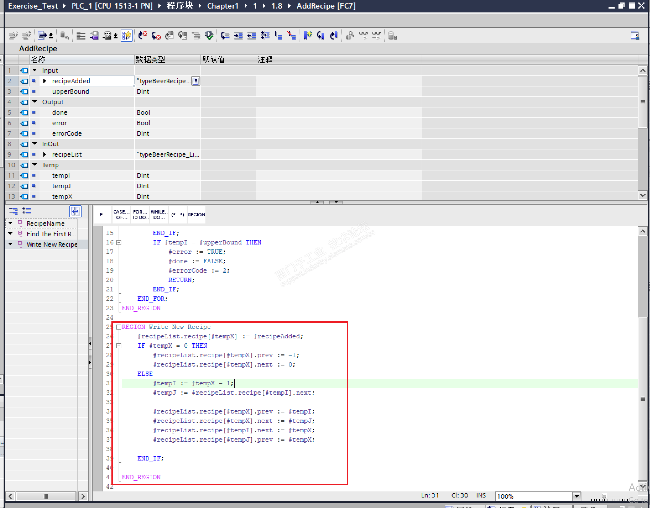Click the go to next bookmark icon
The image size is (650, 508).
[320, 36]
